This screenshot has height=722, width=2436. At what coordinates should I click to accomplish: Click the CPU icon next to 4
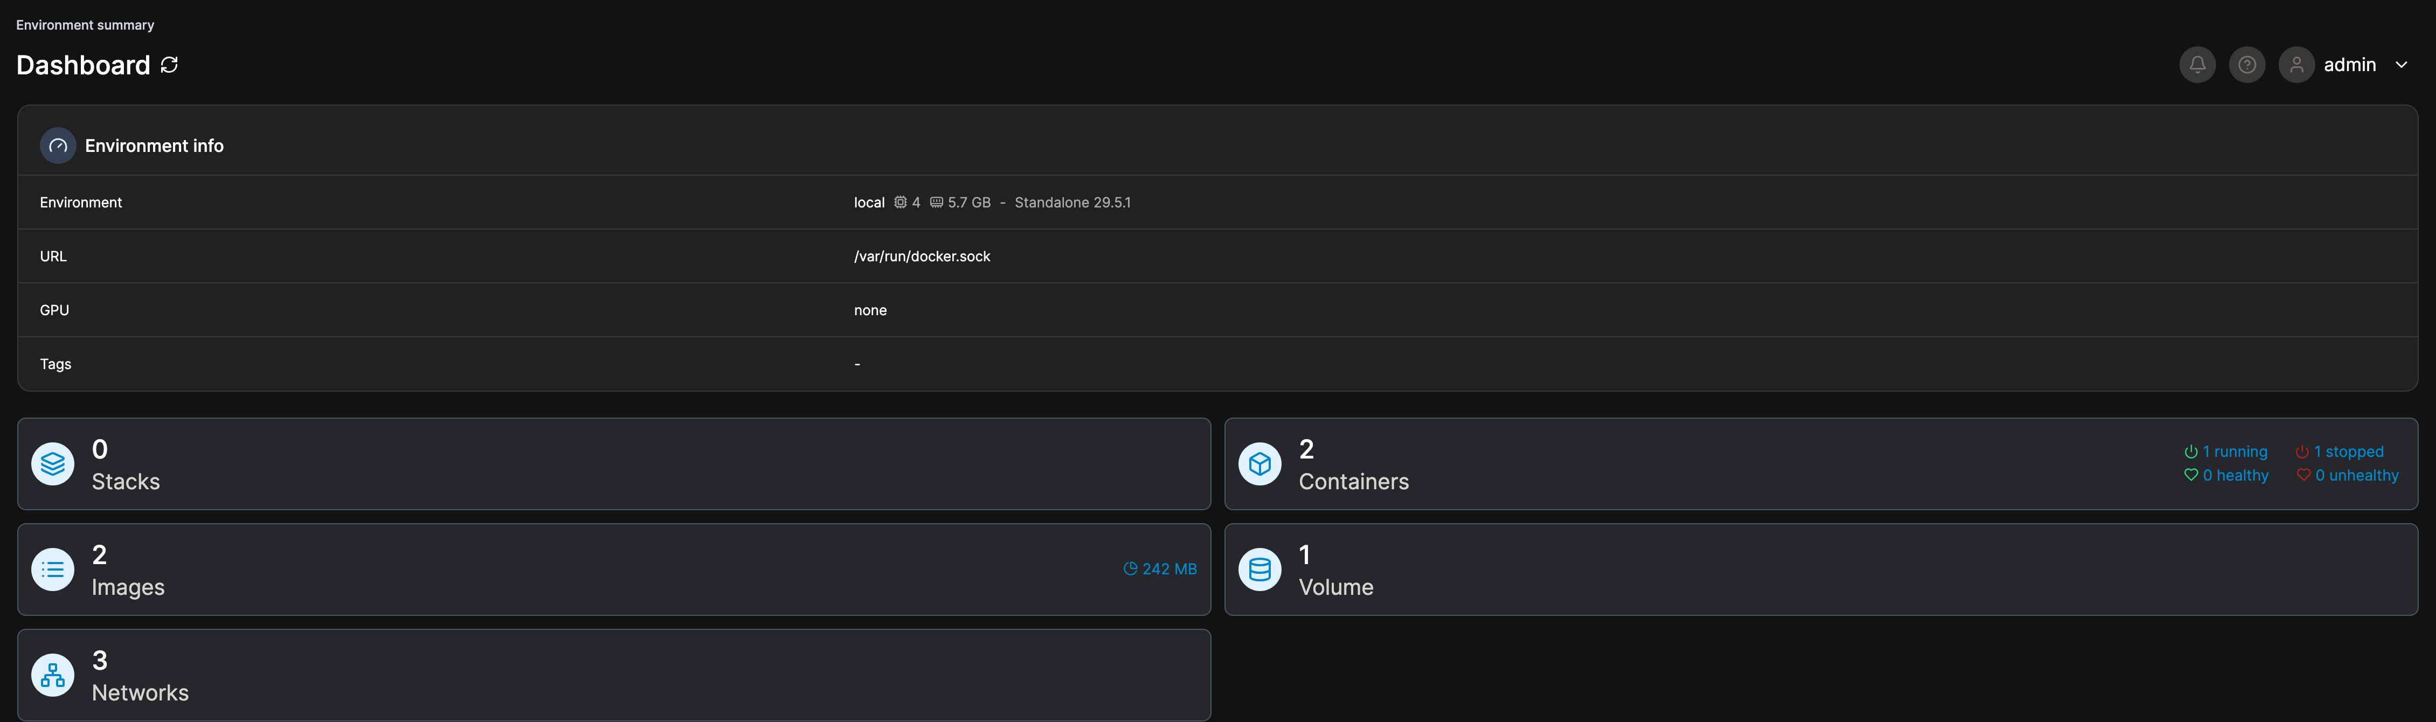tap(900, 202)
